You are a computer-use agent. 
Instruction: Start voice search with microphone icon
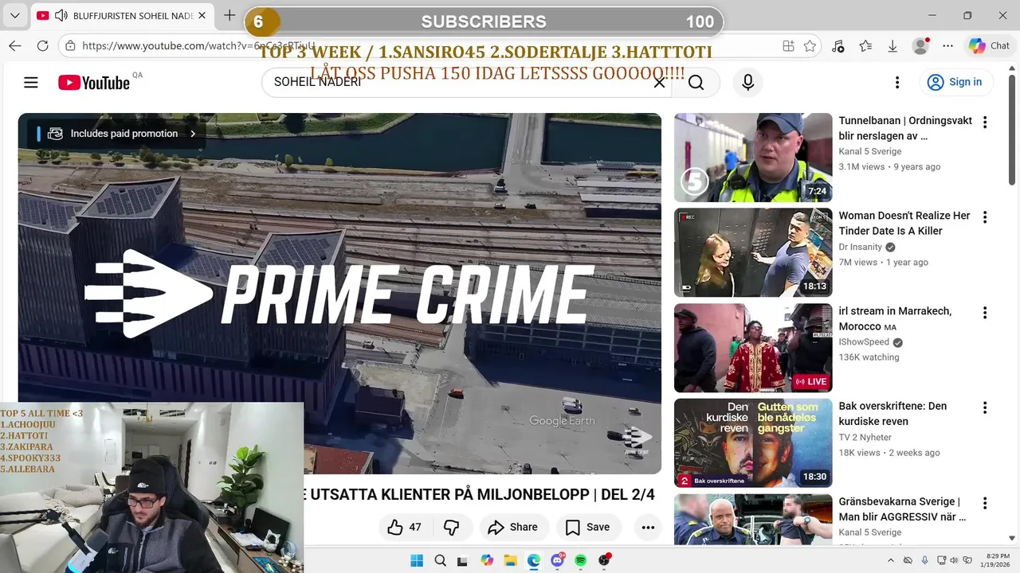[x=747, y=82]
